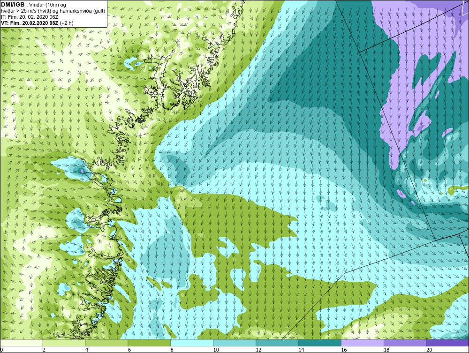Screen dimensions: 469x353
Task: Click the above-20 m/s dark purple swatch
Action: 447,343
